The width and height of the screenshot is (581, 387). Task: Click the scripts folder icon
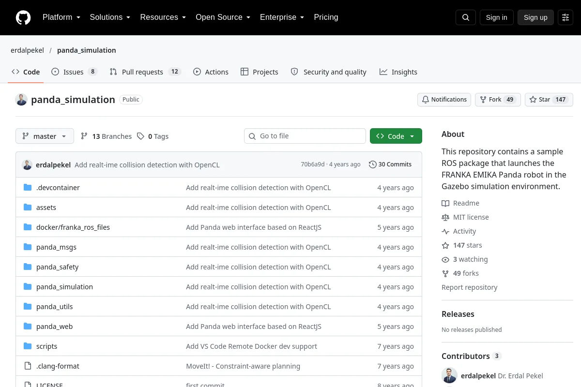click(x=28, y=346)
